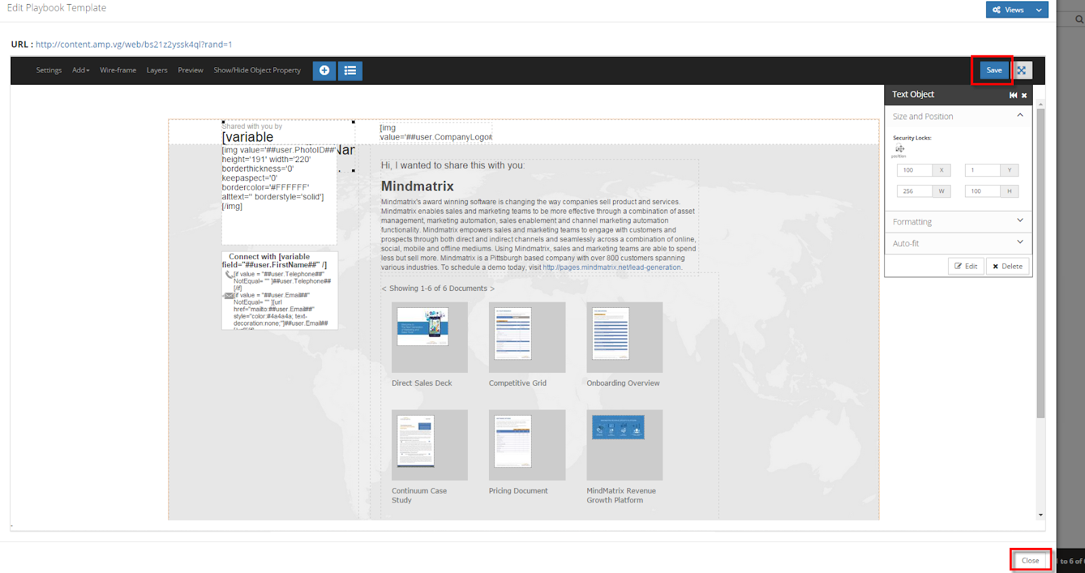Image resolution: width=1085 pixels, height=573 pixels.
Task: Click the search icon in background window
Action: [x=1079, y=20]
